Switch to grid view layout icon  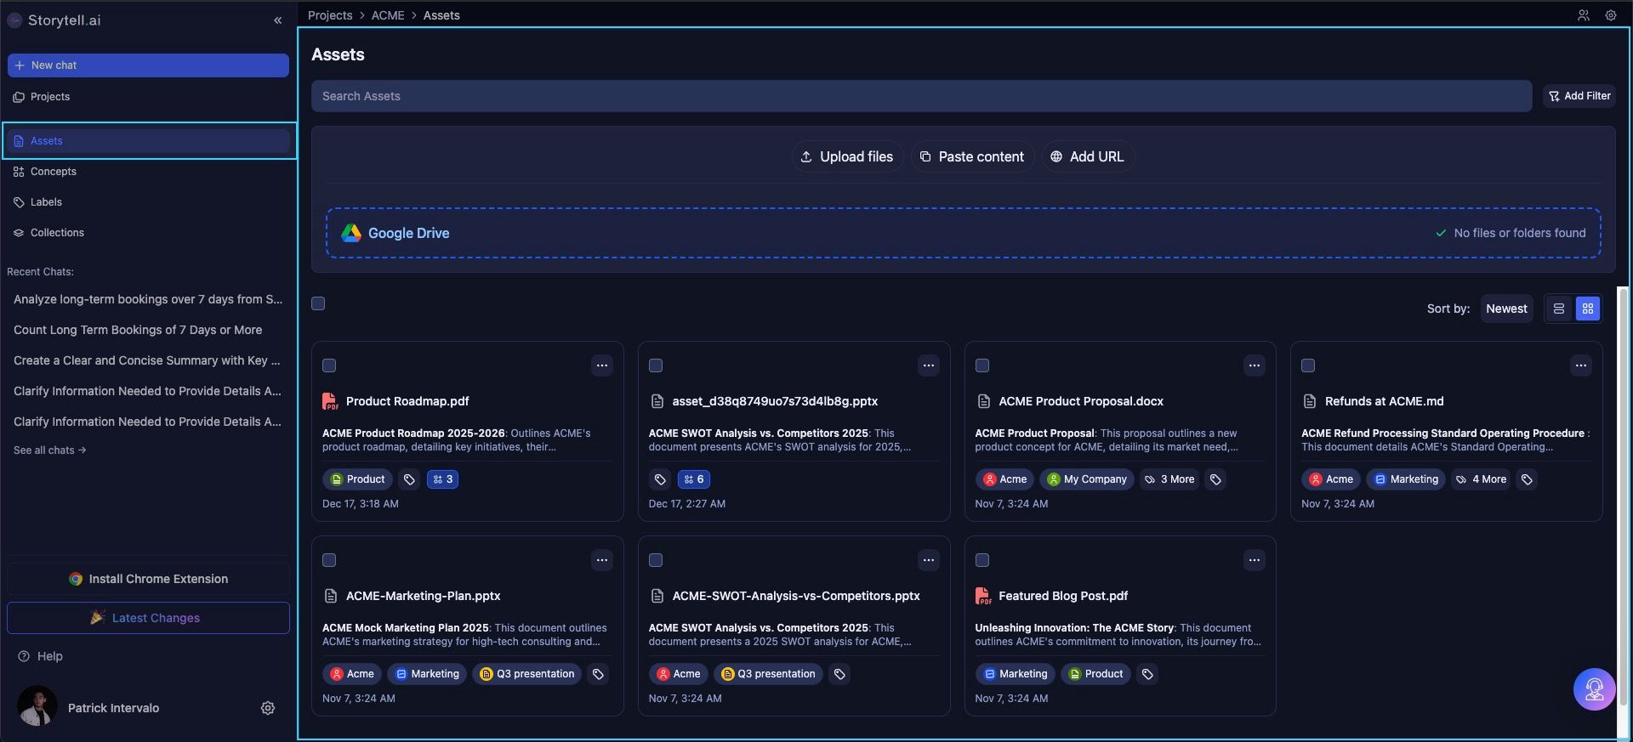[1587, 309]
